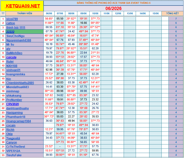The image size is (184, 158).
Task: Open member link vicoi789
Action: click(12, 19)
